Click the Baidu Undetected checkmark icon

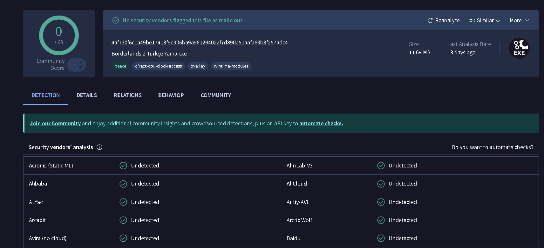tap(381, 238)
